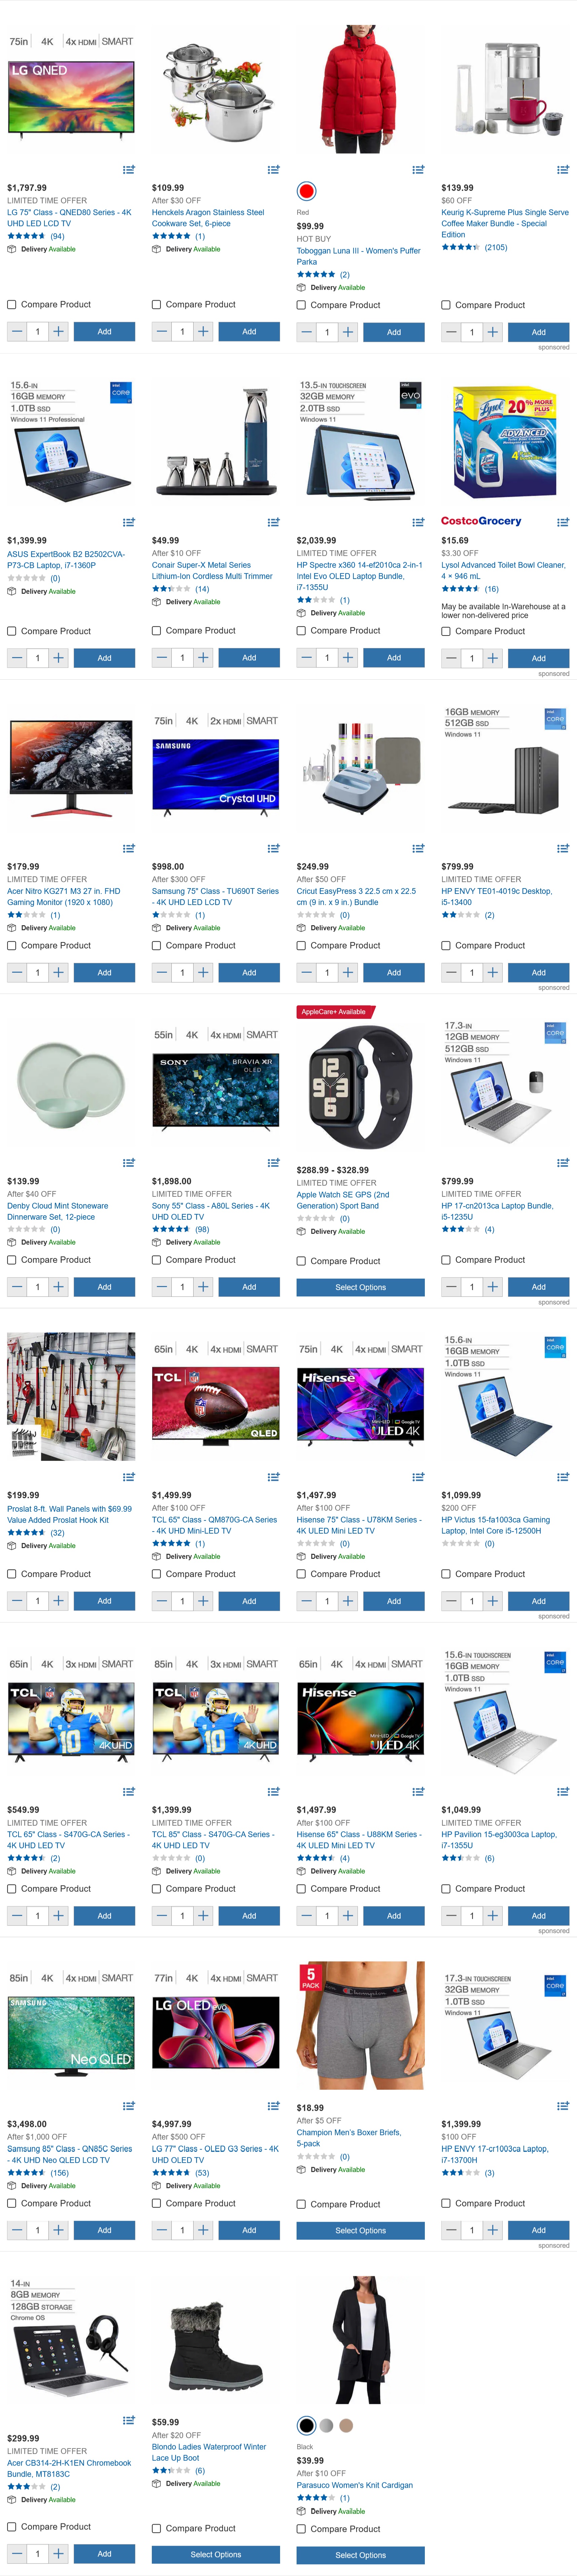
Task: Click list icon for Sony 55" A80L OLED TV
Action: 273,1162
